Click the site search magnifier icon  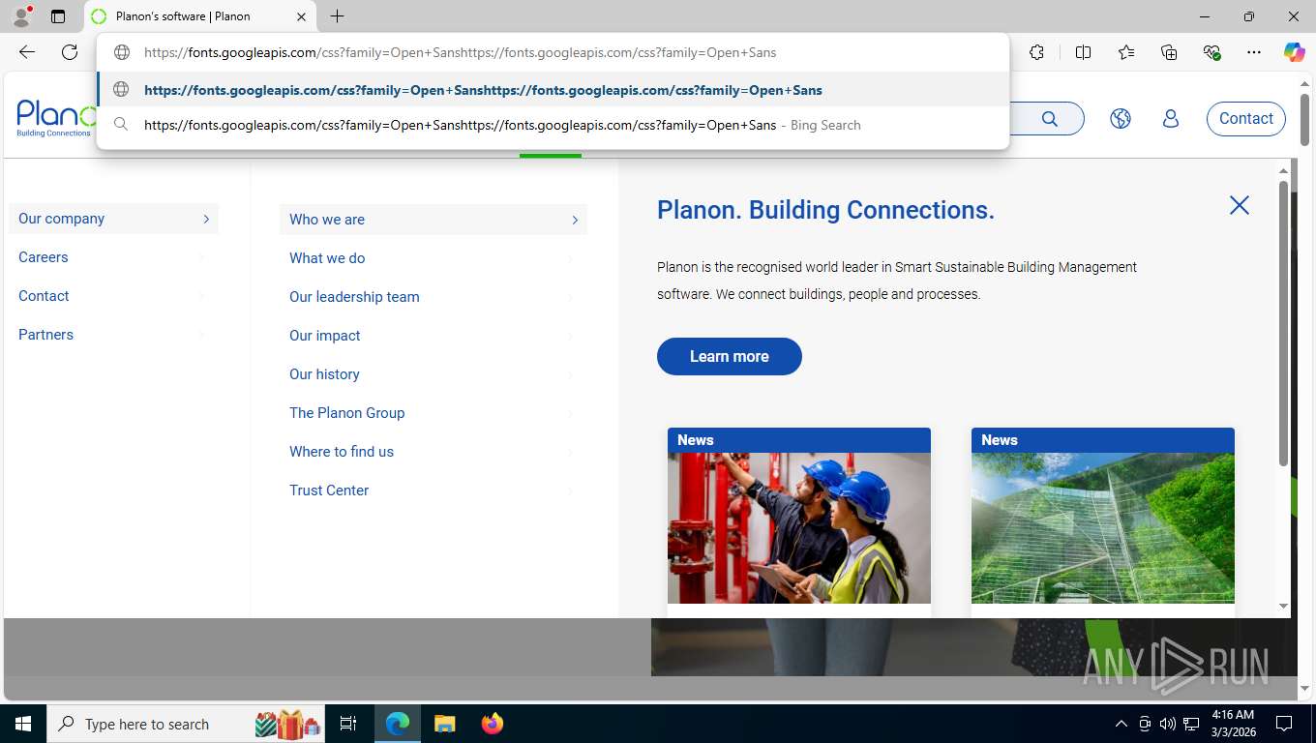[1050, 119]
